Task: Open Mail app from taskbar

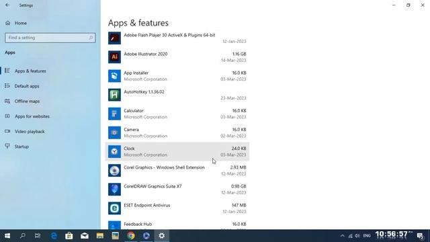Action: click(x=85, y=236)
